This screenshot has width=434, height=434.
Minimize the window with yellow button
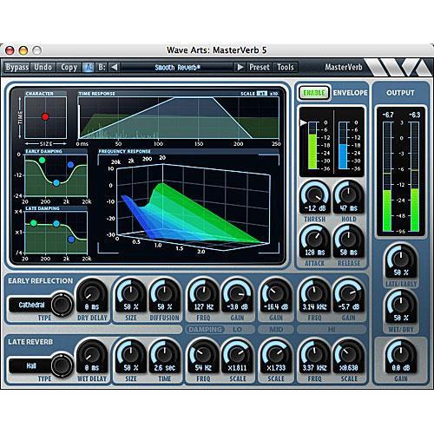coord(23,50)
